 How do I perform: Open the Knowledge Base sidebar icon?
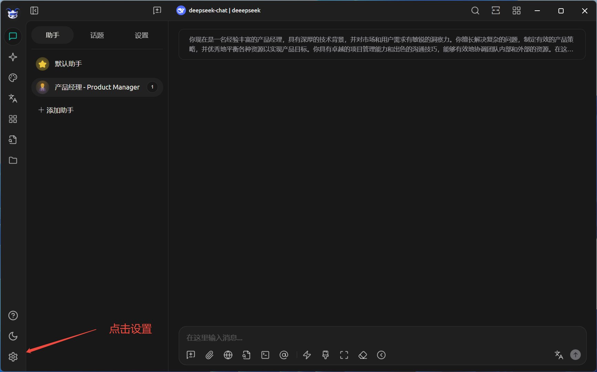pos(13,140)
